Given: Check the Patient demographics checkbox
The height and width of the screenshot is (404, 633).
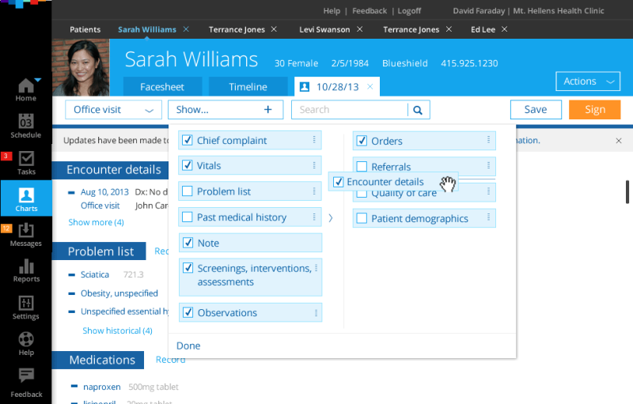Looking at the screenshot, I should pos(362,218).
